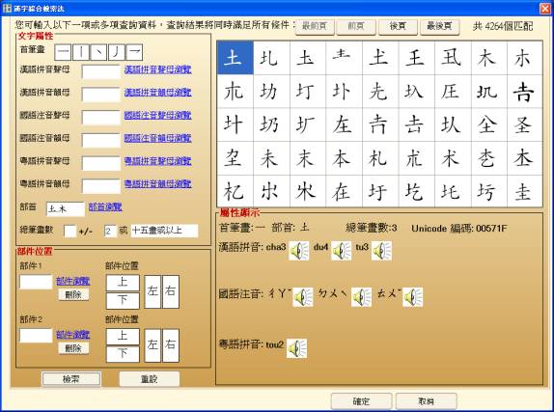
Task: Open the 漢語拼音聲母瀏覽 link
Action: click(157, 69)
